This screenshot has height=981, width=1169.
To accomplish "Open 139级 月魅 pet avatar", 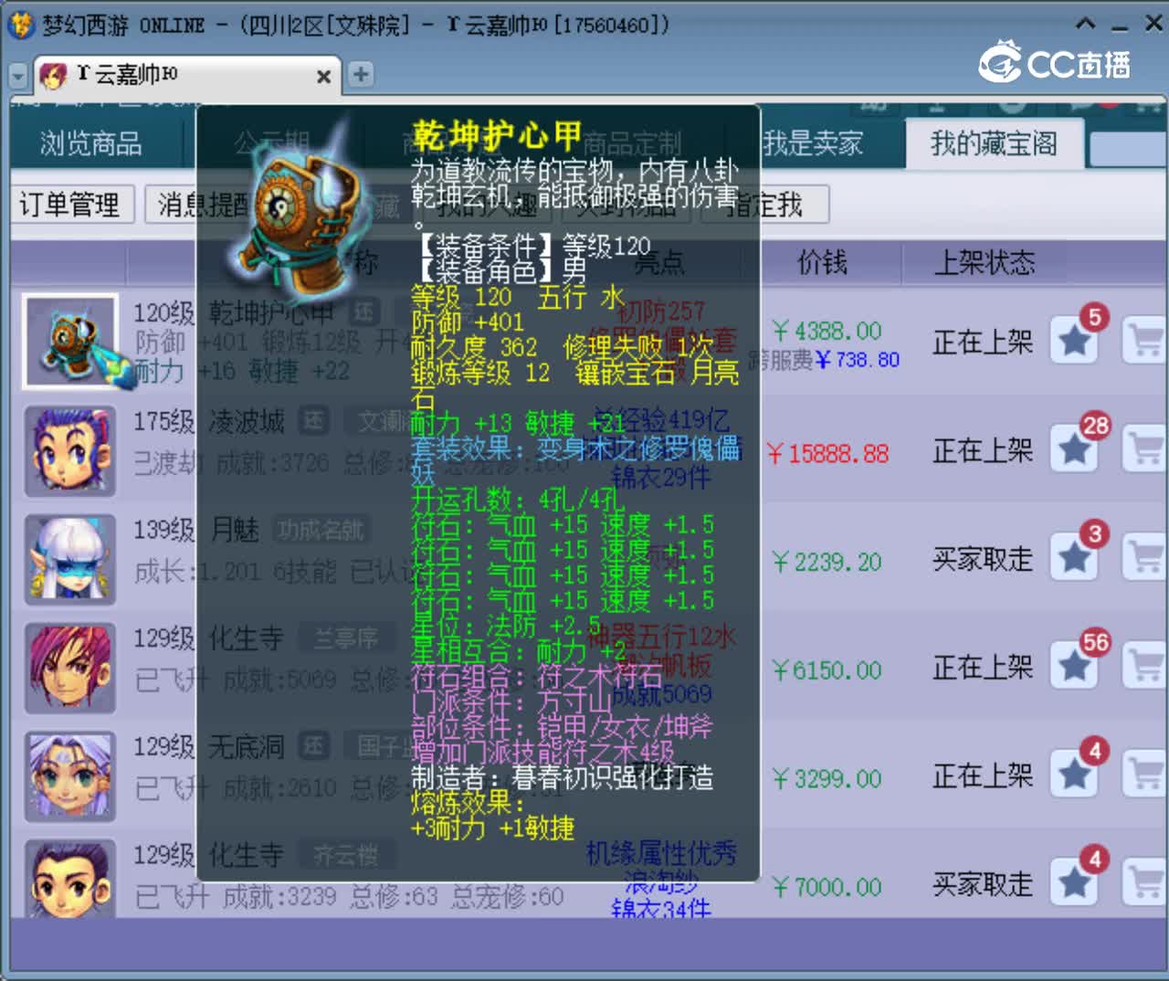I will click(70, 560).
